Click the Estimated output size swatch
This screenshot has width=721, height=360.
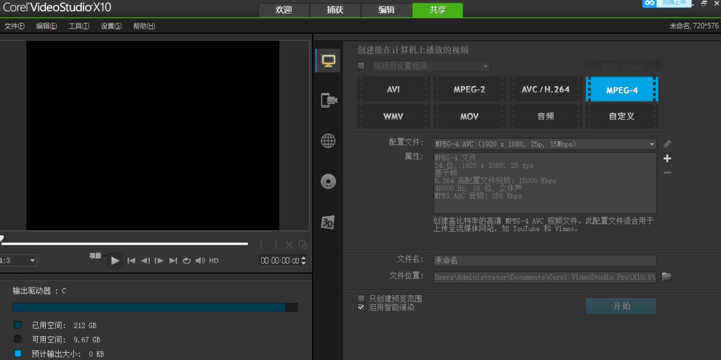pos(18,353)
